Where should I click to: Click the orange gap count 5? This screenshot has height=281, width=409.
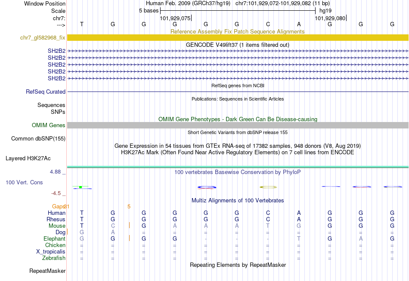click(x=129, y=207)
